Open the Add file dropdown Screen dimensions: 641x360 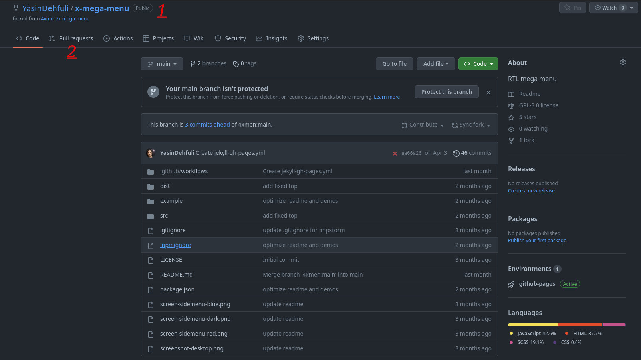coord(436,64)
